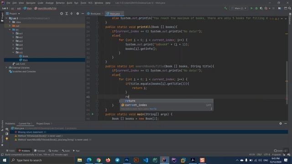Open the Navigate menu

click(31, 3)
